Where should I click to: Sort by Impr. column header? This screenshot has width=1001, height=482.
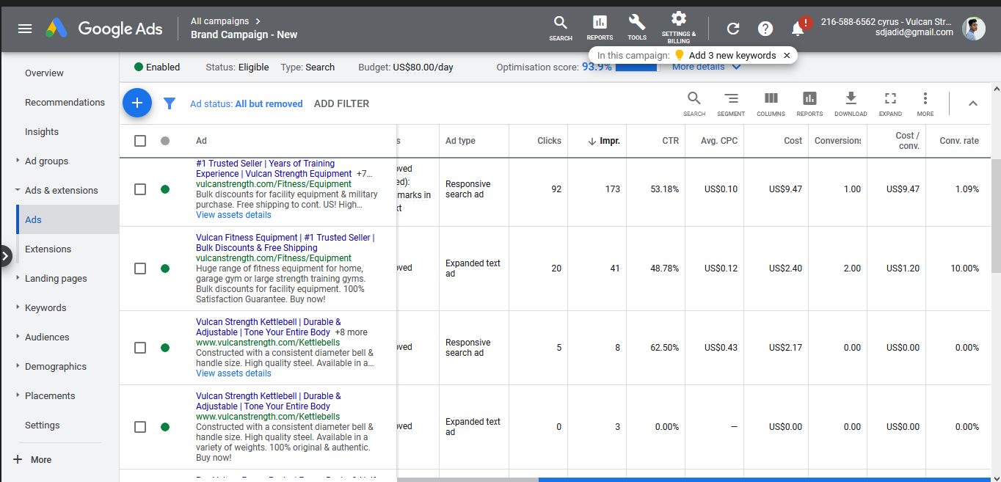pos(605,141)
